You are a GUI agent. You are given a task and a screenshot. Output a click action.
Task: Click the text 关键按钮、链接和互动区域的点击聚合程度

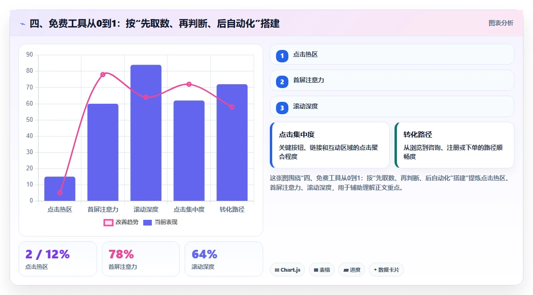[x=328, y=152]
